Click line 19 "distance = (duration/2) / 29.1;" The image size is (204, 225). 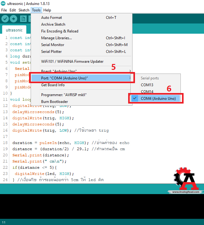tap(50, 149)
